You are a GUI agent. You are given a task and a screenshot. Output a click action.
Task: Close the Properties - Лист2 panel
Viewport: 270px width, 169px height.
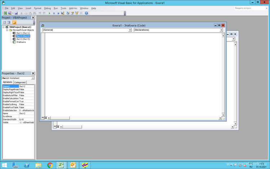(33, 74)
